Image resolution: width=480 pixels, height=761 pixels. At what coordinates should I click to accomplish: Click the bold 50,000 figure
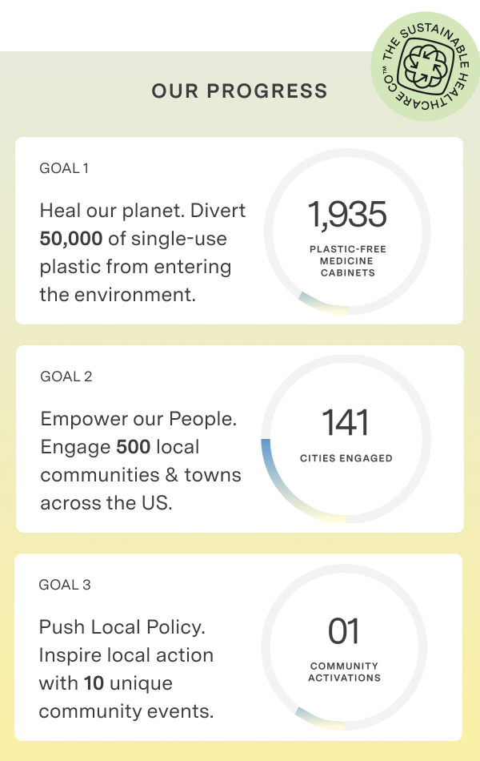click(70, 238)
